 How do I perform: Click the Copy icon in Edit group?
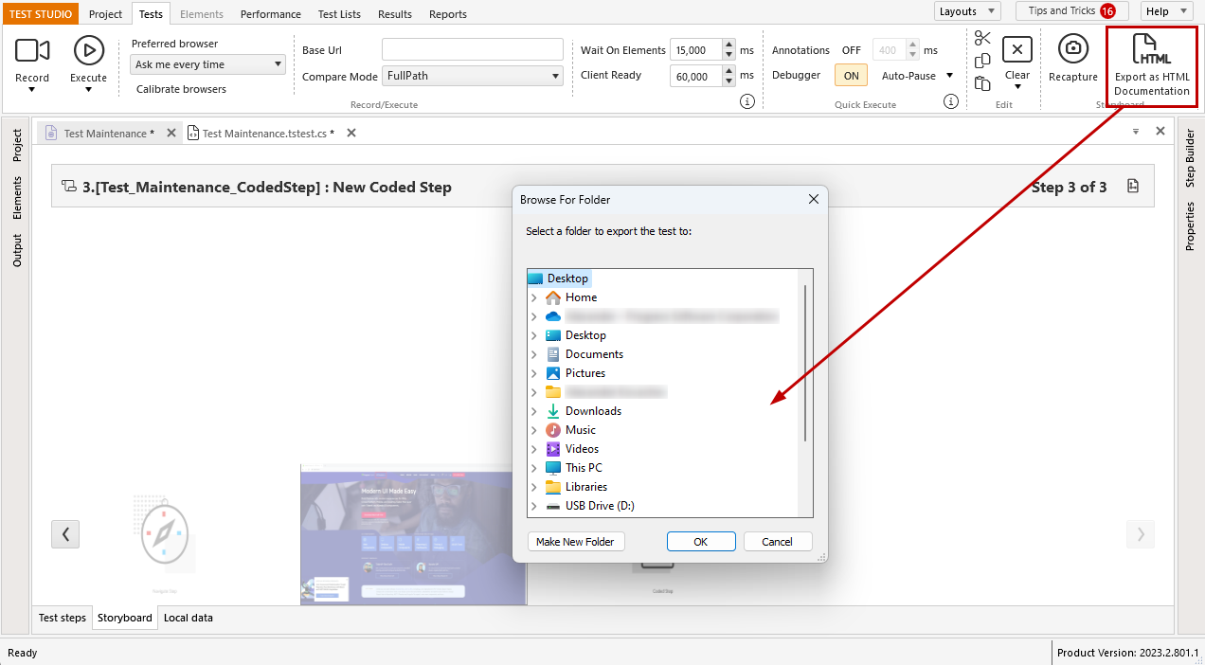click(982, 61)
